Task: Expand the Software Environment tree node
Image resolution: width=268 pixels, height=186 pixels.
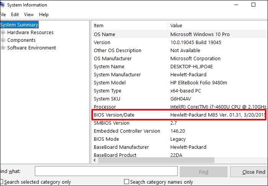Action: point(3,48)
